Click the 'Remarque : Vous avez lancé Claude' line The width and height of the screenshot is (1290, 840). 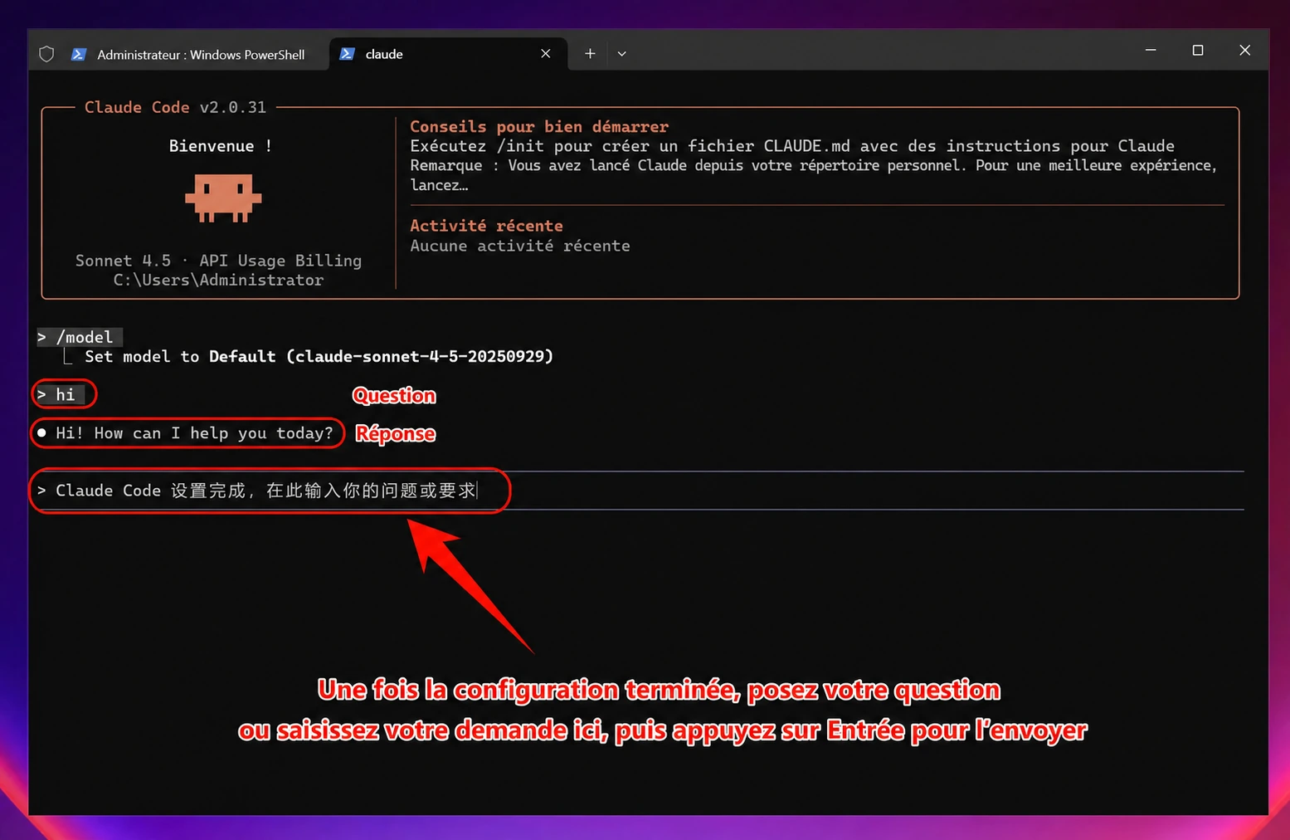tap(814, 174)
